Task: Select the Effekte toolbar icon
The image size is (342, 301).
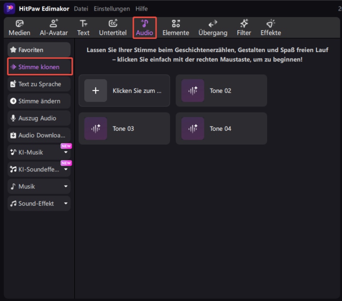Action: click(270, 27)
